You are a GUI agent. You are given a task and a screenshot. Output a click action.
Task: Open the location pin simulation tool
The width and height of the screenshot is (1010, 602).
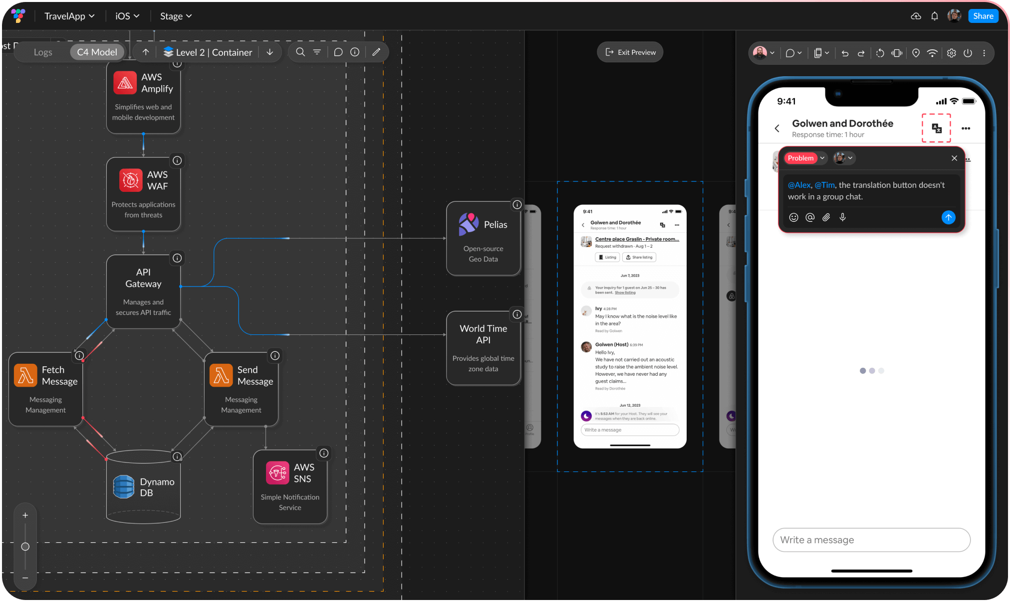[916, 53]
